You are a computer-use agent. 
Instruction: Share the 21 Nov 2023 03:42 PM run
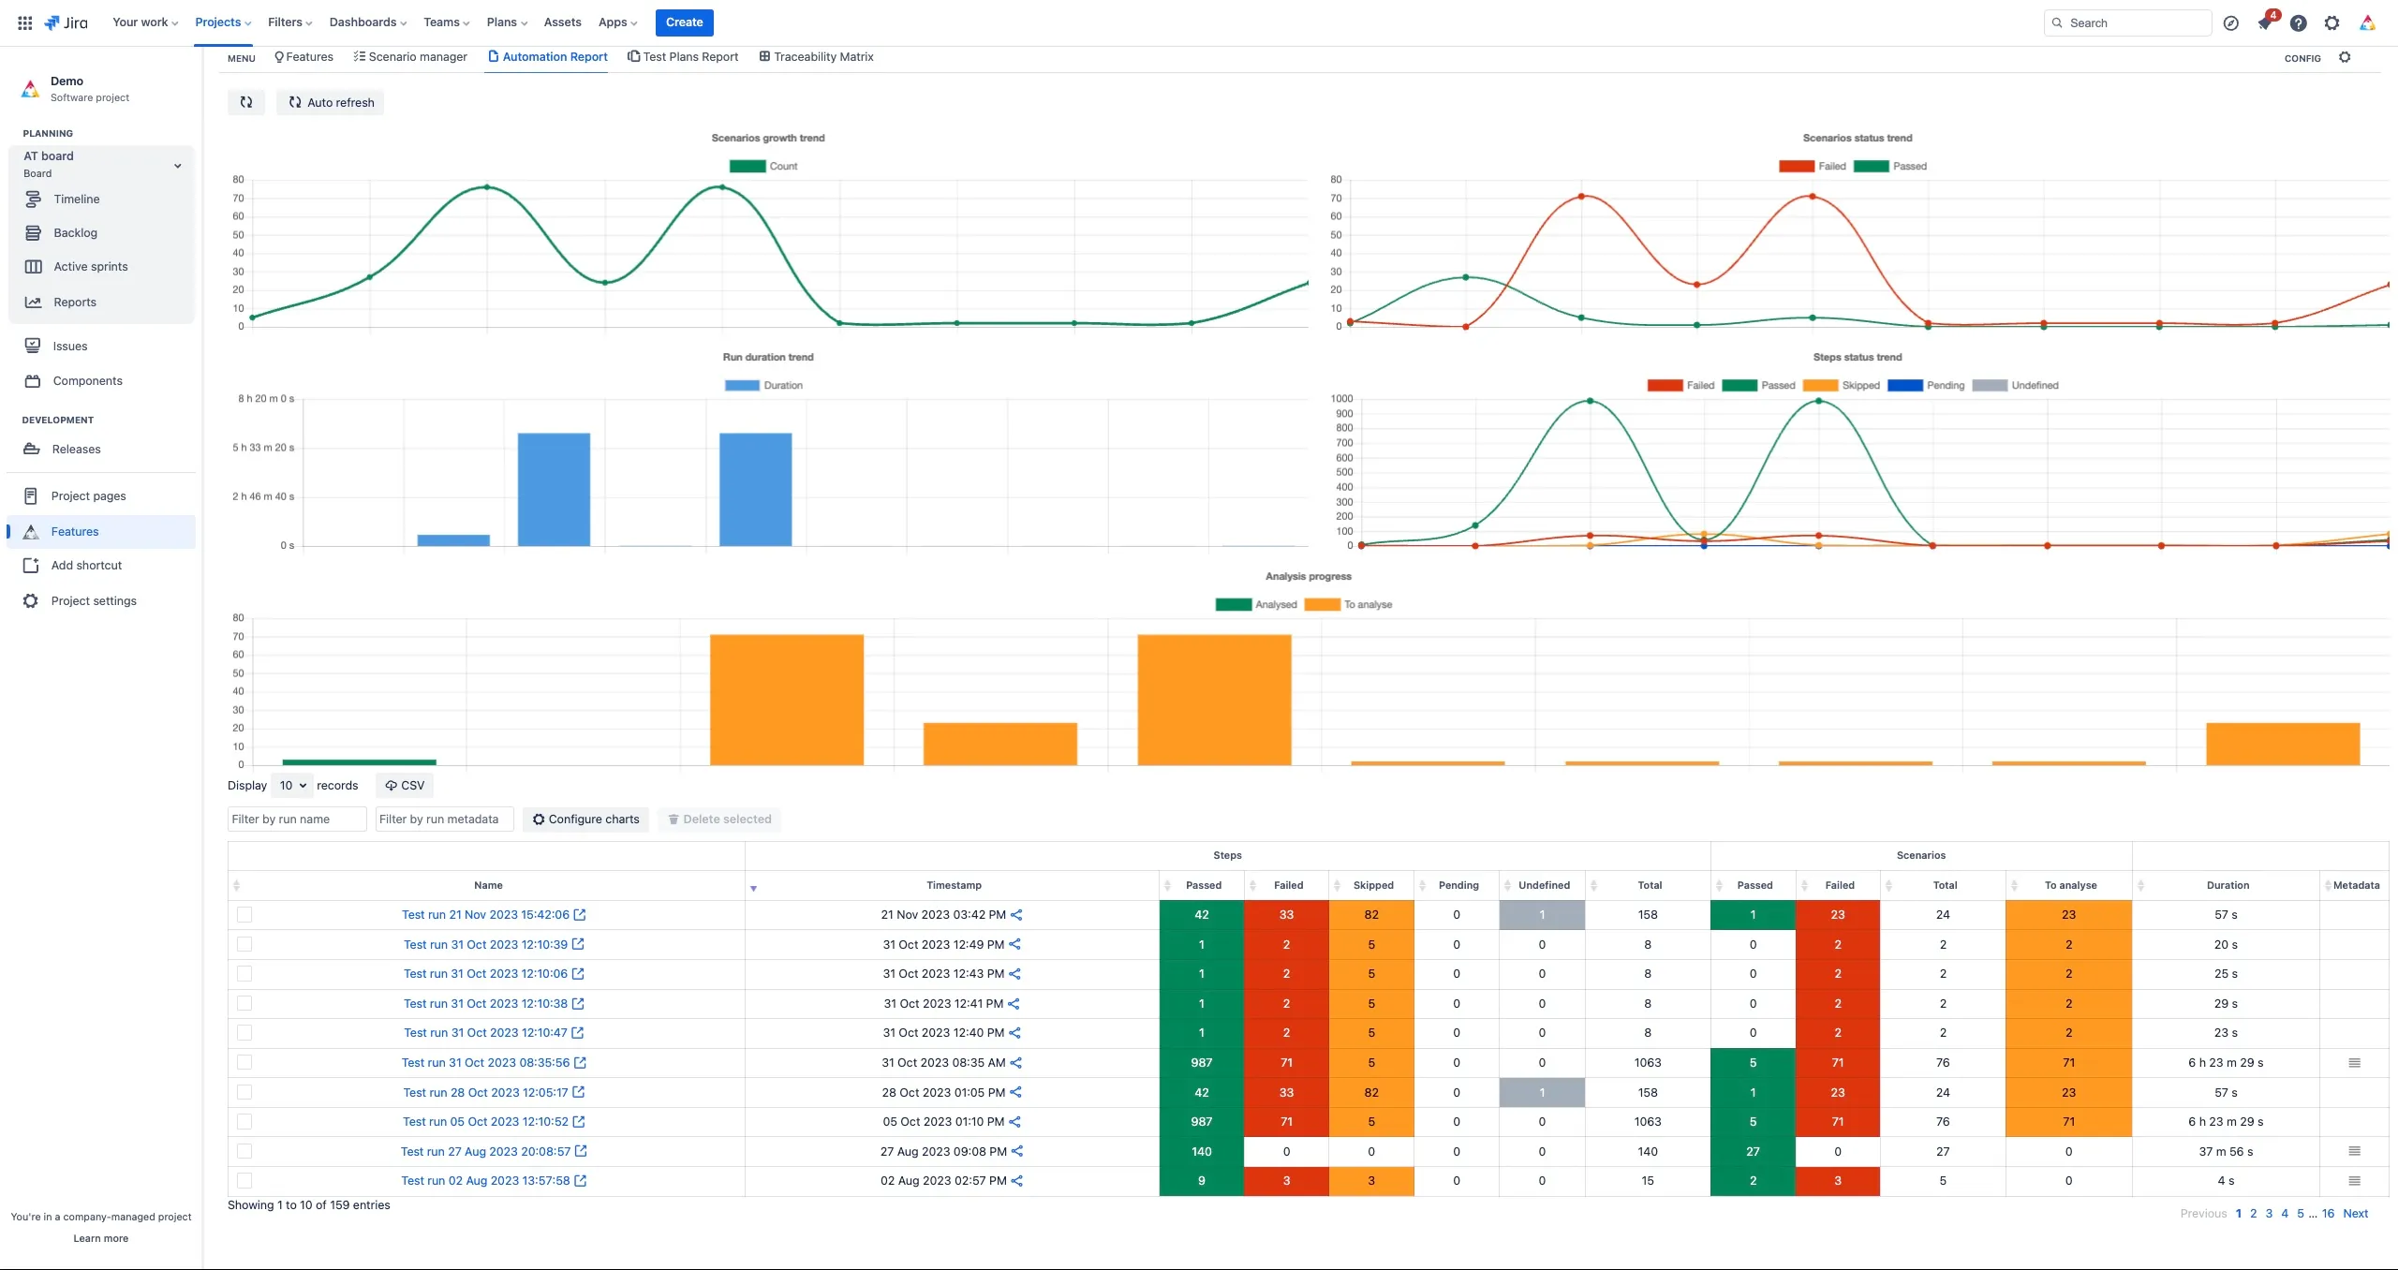[1016, 915]
